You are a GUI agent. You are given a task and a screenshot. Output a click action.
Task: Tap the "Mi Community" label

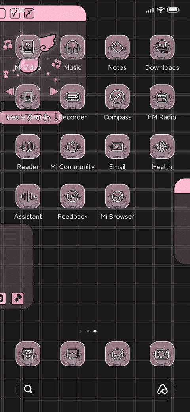(x=73, y=167)
